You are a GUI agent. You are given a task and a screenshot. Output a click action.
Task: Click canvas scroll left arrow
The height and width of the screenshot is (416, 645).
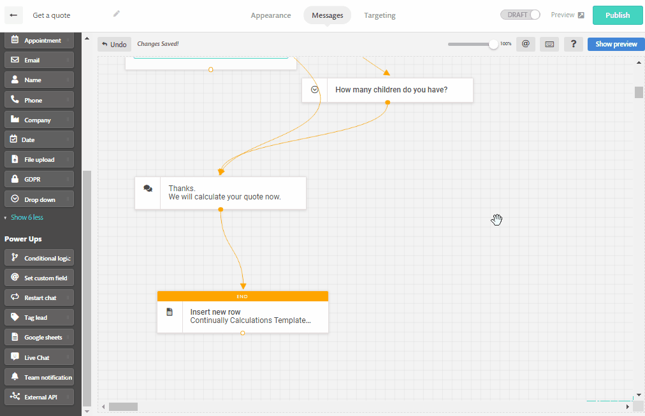pos(103,406)
